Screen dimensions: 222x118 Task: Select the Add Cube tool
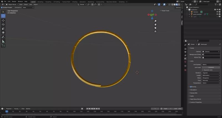coord(3,46)
